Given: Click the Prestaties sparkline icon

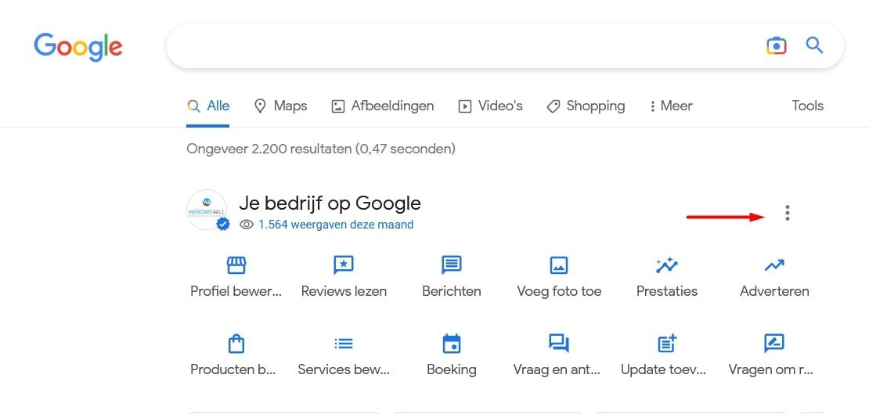Looking at the screenshot, I should 667,265.
